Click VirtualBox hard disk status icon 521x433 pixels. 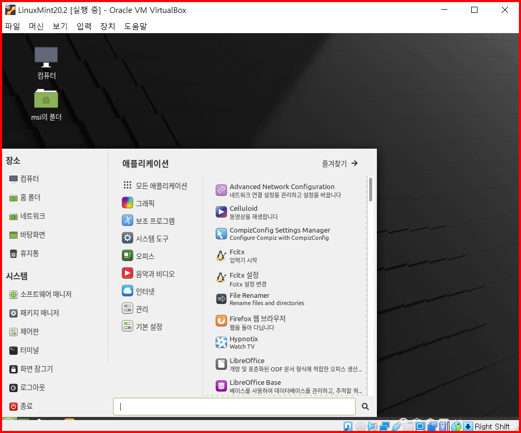348,426
